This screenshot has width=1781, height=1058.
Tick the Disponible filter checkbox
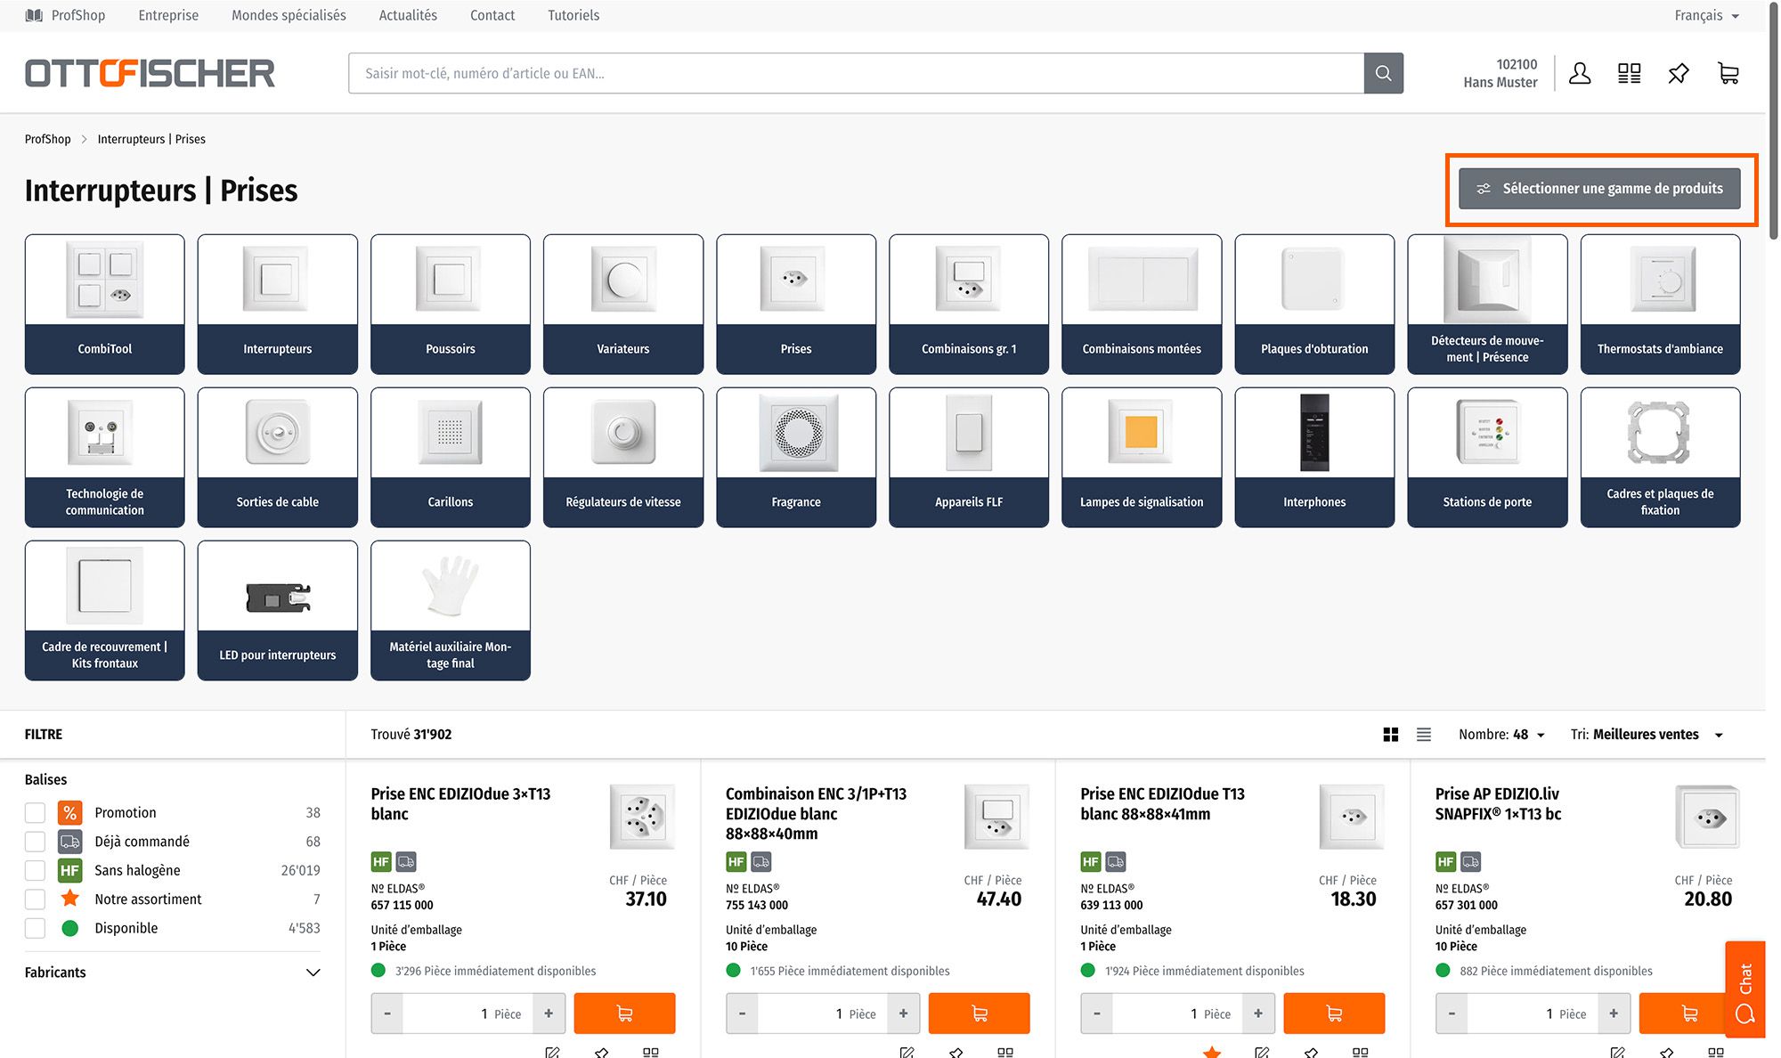click(35, 928)
